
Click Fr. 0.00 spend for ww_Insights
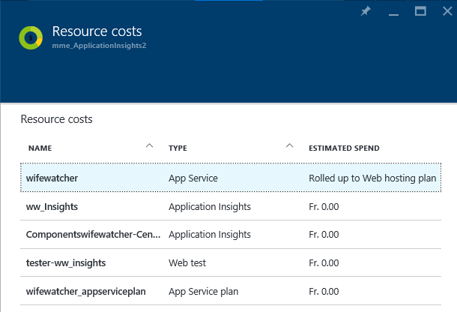(324, 206)
